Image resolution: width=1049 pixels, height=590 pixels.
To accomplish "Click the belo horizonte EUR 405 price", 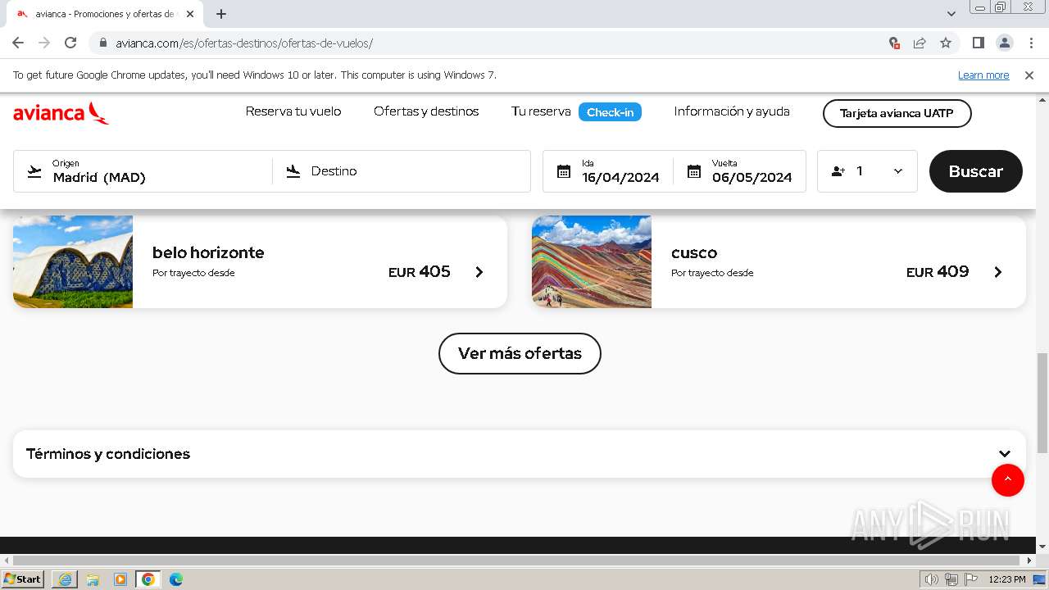I will (420, 272).
